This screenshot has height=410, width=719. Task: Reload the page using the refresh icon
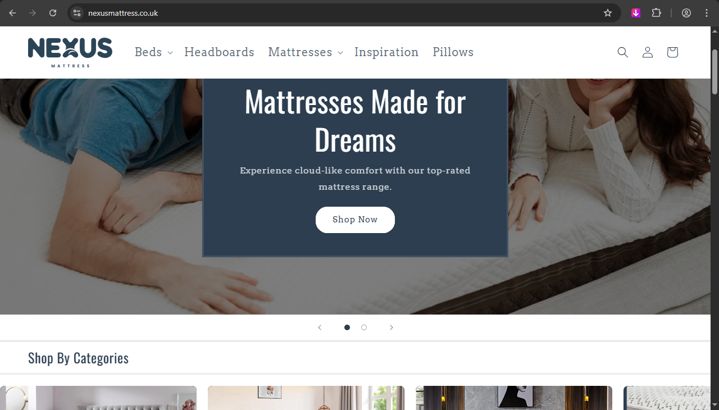[x=53, y=12]
